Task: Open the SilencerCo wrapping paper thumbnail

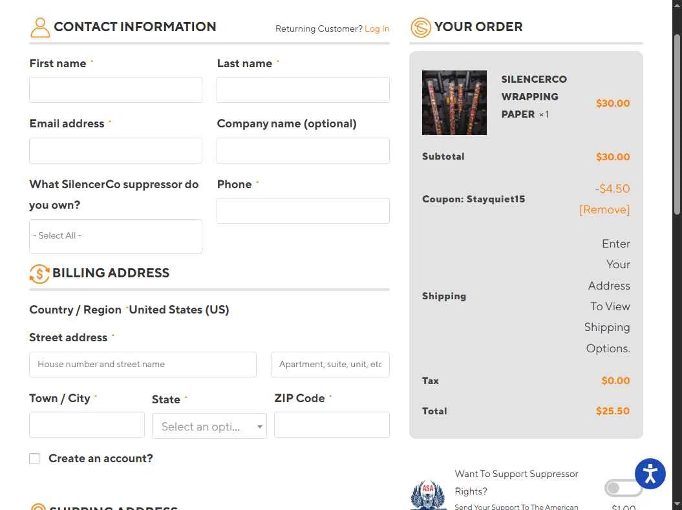Action: click(x=454, y=103)
